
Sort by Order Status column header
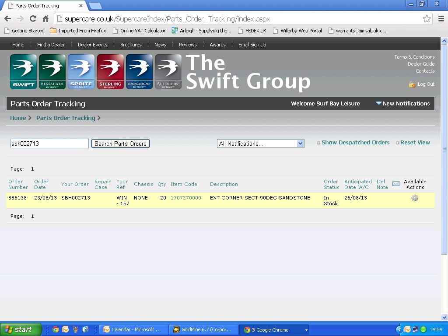click(x=332, y=184)
